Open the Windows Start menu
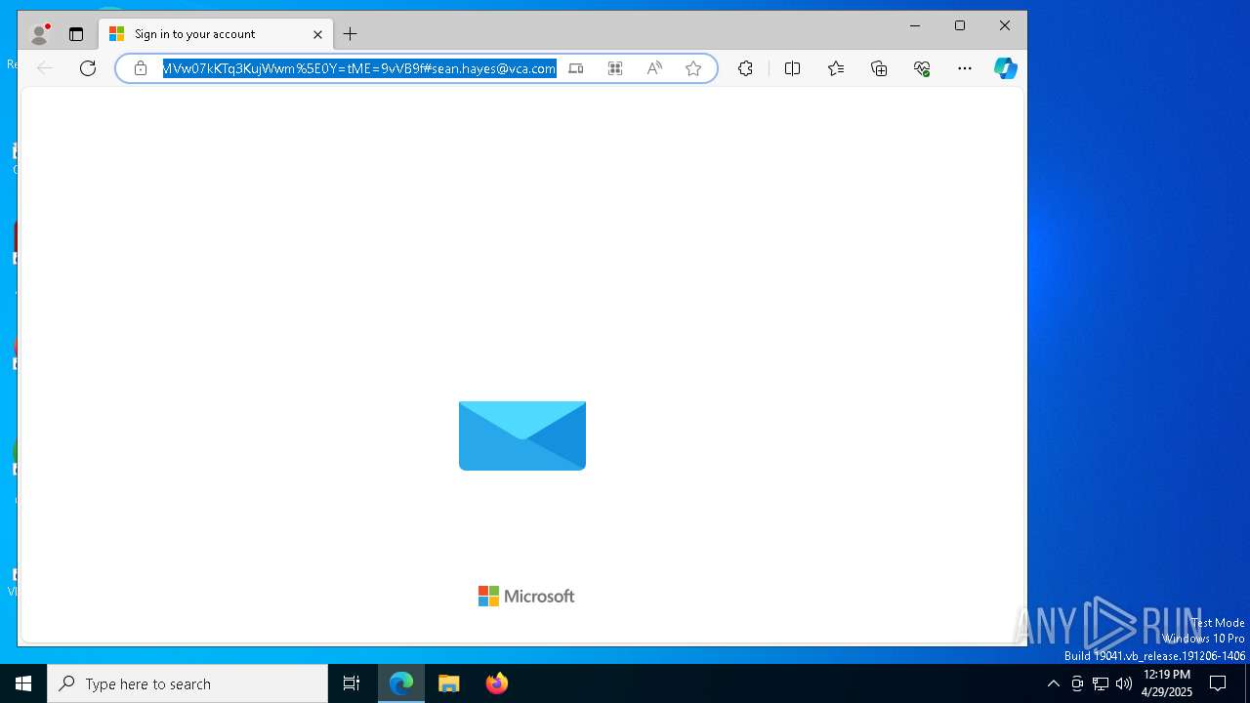 (23, 683)
